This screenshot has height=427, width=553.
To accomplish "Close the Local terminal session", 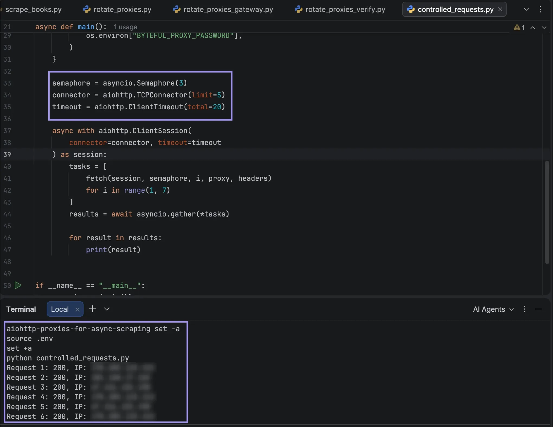I will 78,309.
